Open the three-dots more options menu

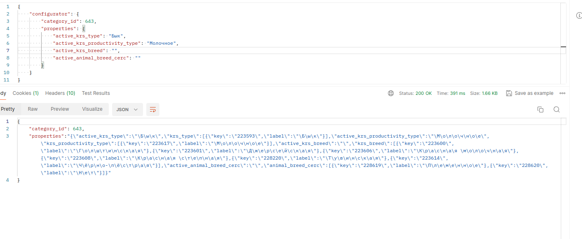tap(562, 93)
